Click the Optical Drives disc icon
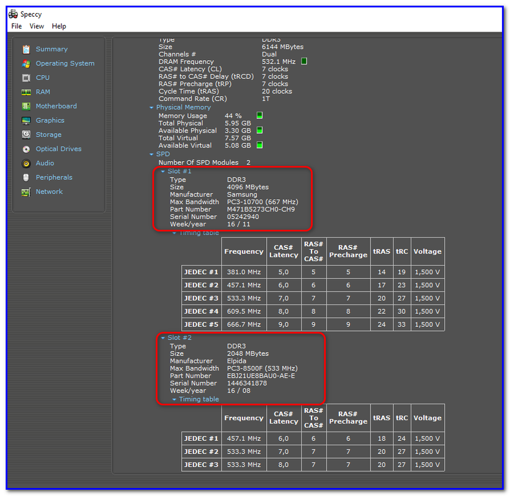Viewport: 510px width, 496px height. (x=26, y=149)
